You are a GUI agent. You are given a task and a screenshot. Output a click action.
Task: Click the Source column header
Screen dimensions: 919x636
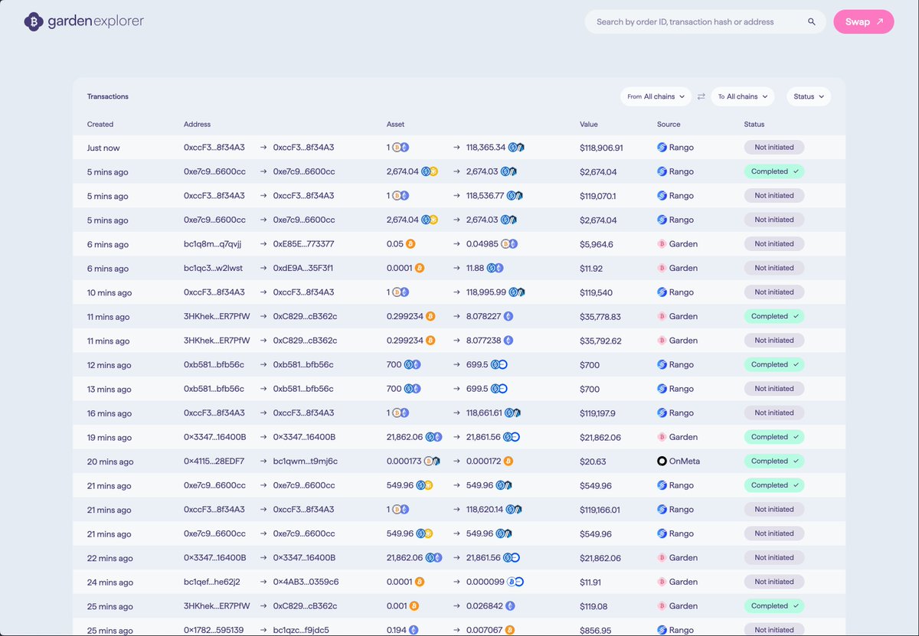pyautogui.click(x=669, y=124)
